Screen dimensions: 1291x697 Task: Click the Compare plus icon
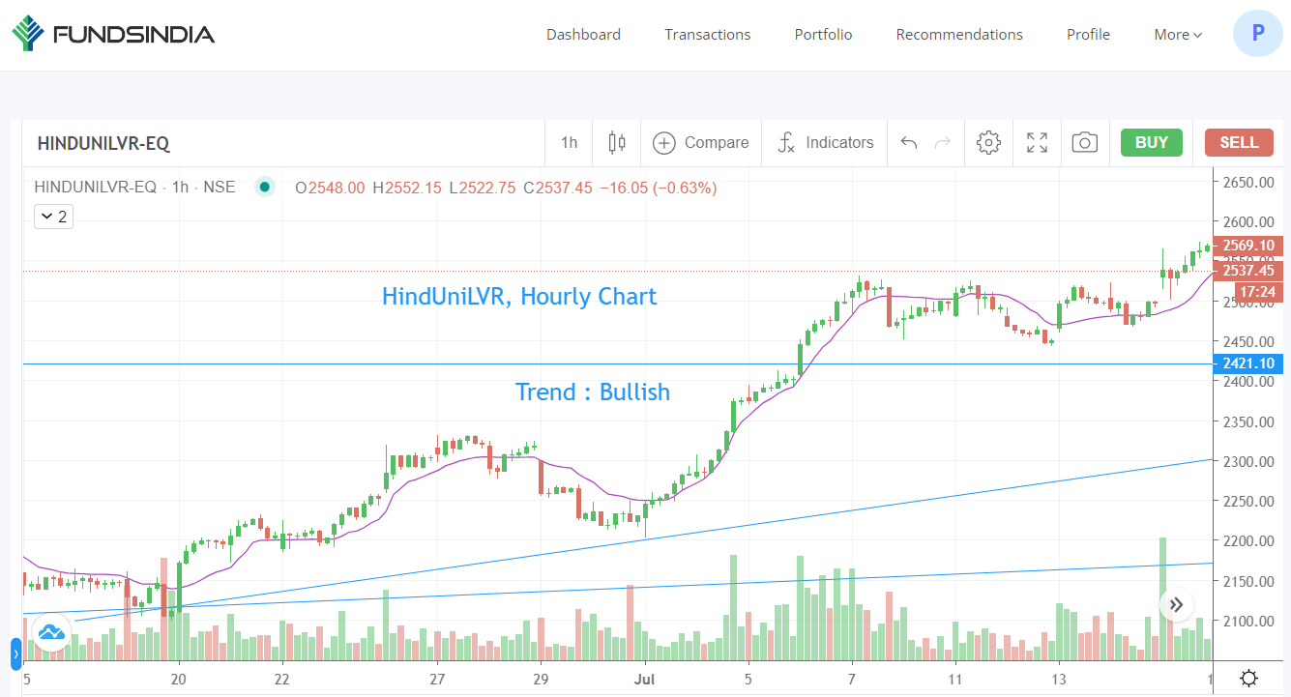tap(663, 143)
